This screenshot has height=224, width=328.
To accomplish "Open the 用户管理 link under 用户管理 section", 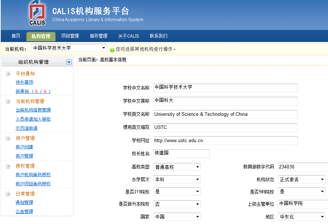I will click(x=24, y=156).
